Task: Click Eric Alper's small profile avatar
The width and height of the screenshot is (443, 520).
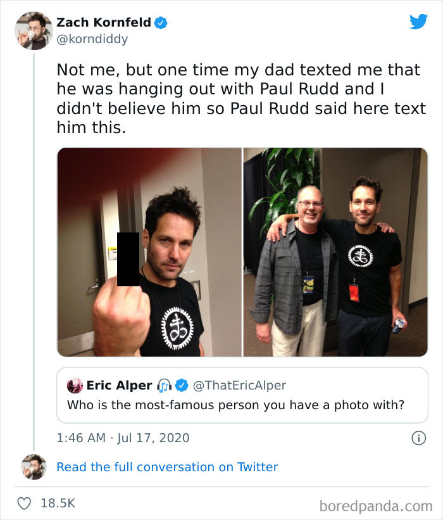Action: [x=75, y=385]
